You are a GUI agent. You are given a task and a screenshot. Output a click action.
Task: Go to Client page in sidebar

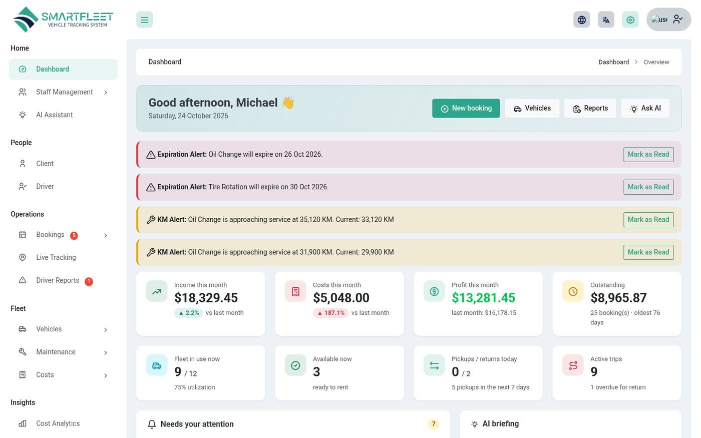click(63, 164)
